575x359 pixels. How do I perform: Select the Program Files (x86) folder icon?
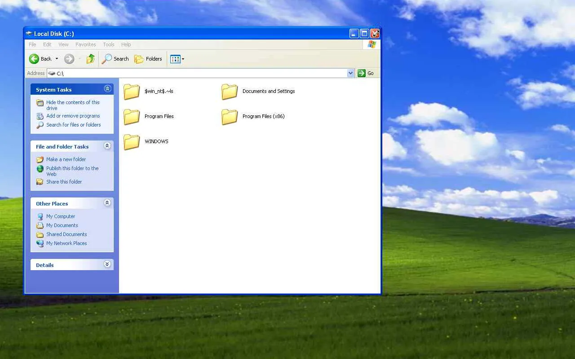(230, 117)
